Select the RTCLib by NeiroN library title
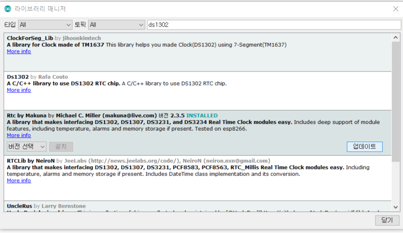The image size is (403, 233). pyautogui.click(x=30, y=161)
